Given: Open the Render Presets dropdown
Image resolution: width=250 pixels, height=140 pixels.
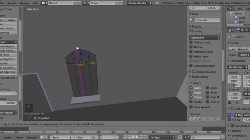Looking at the screenshot, I should point(237,67).
